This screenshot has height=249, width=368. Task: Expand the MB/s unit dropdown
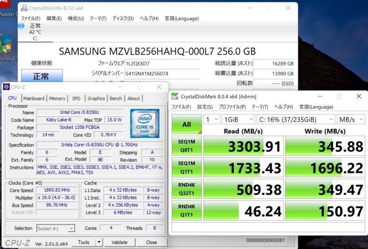(351, 119)
